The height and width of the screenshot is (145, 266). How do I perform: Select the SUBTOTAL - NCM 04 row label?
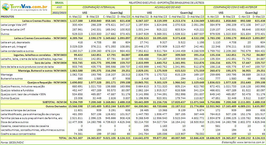54,102
